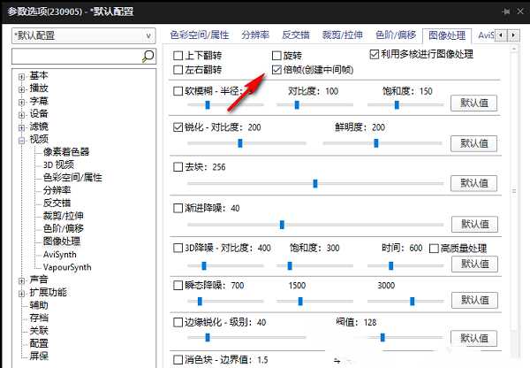Enable 边缘锐化 checkbox

[178, 322]
